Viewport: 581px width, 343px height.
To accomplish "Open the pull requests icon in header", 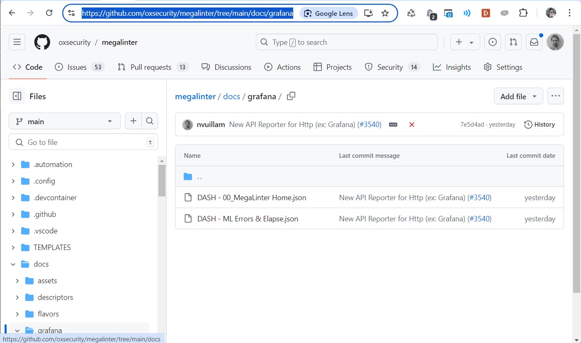I will [x=513, y=42].
